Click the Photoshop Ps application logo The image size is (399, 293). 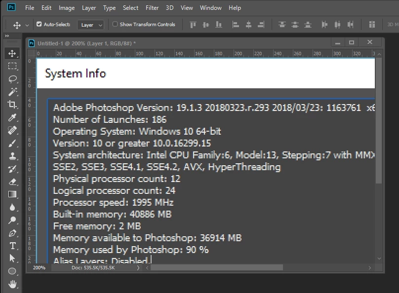(x=11, y=7)
